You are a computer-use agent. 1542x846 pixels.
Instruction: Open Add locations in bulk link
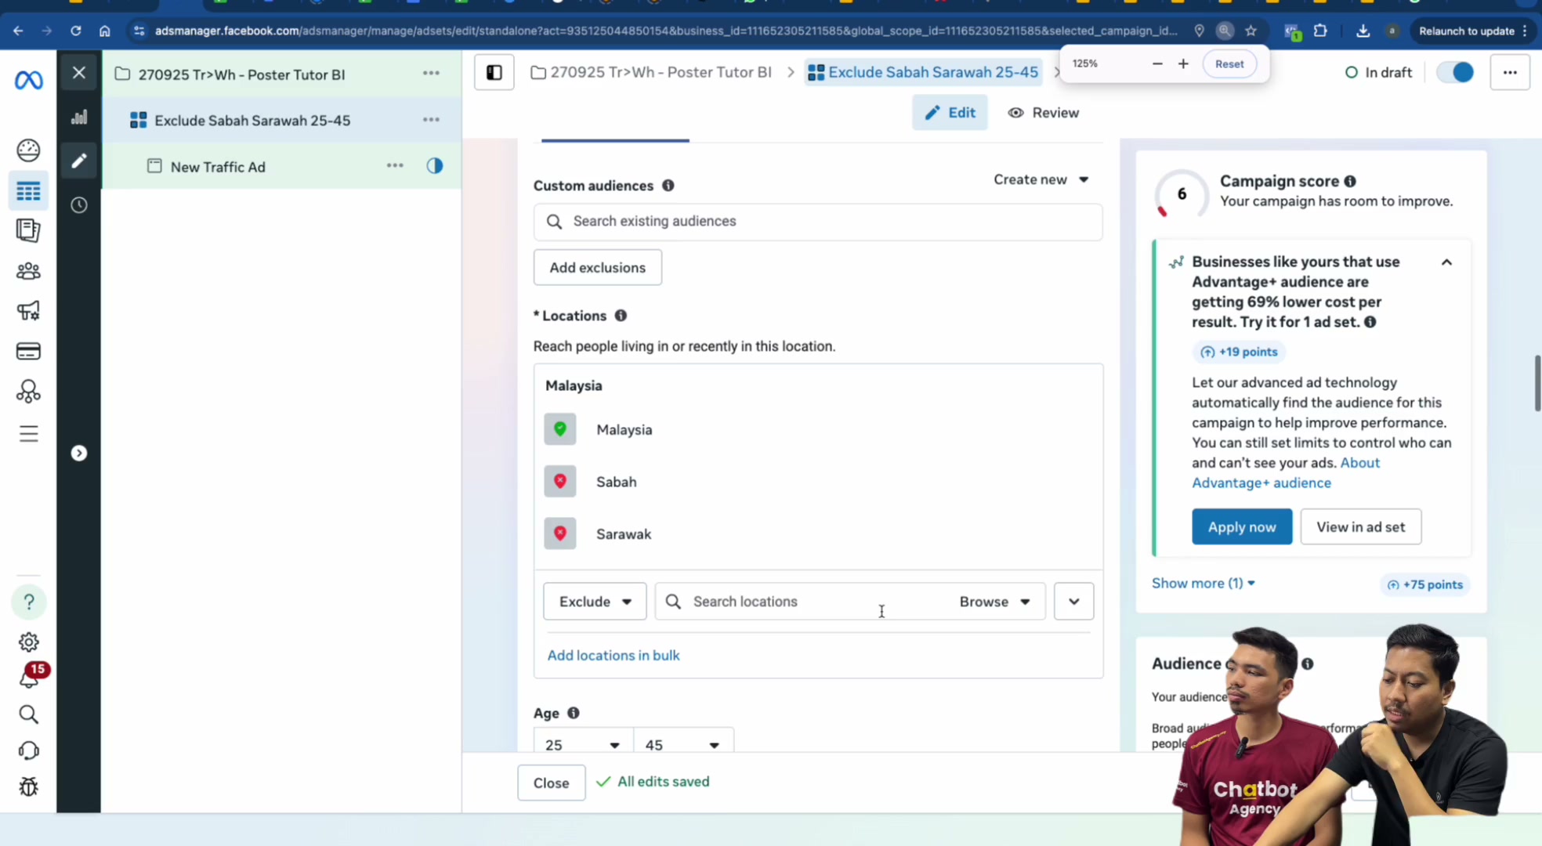[x=614, y=656]
